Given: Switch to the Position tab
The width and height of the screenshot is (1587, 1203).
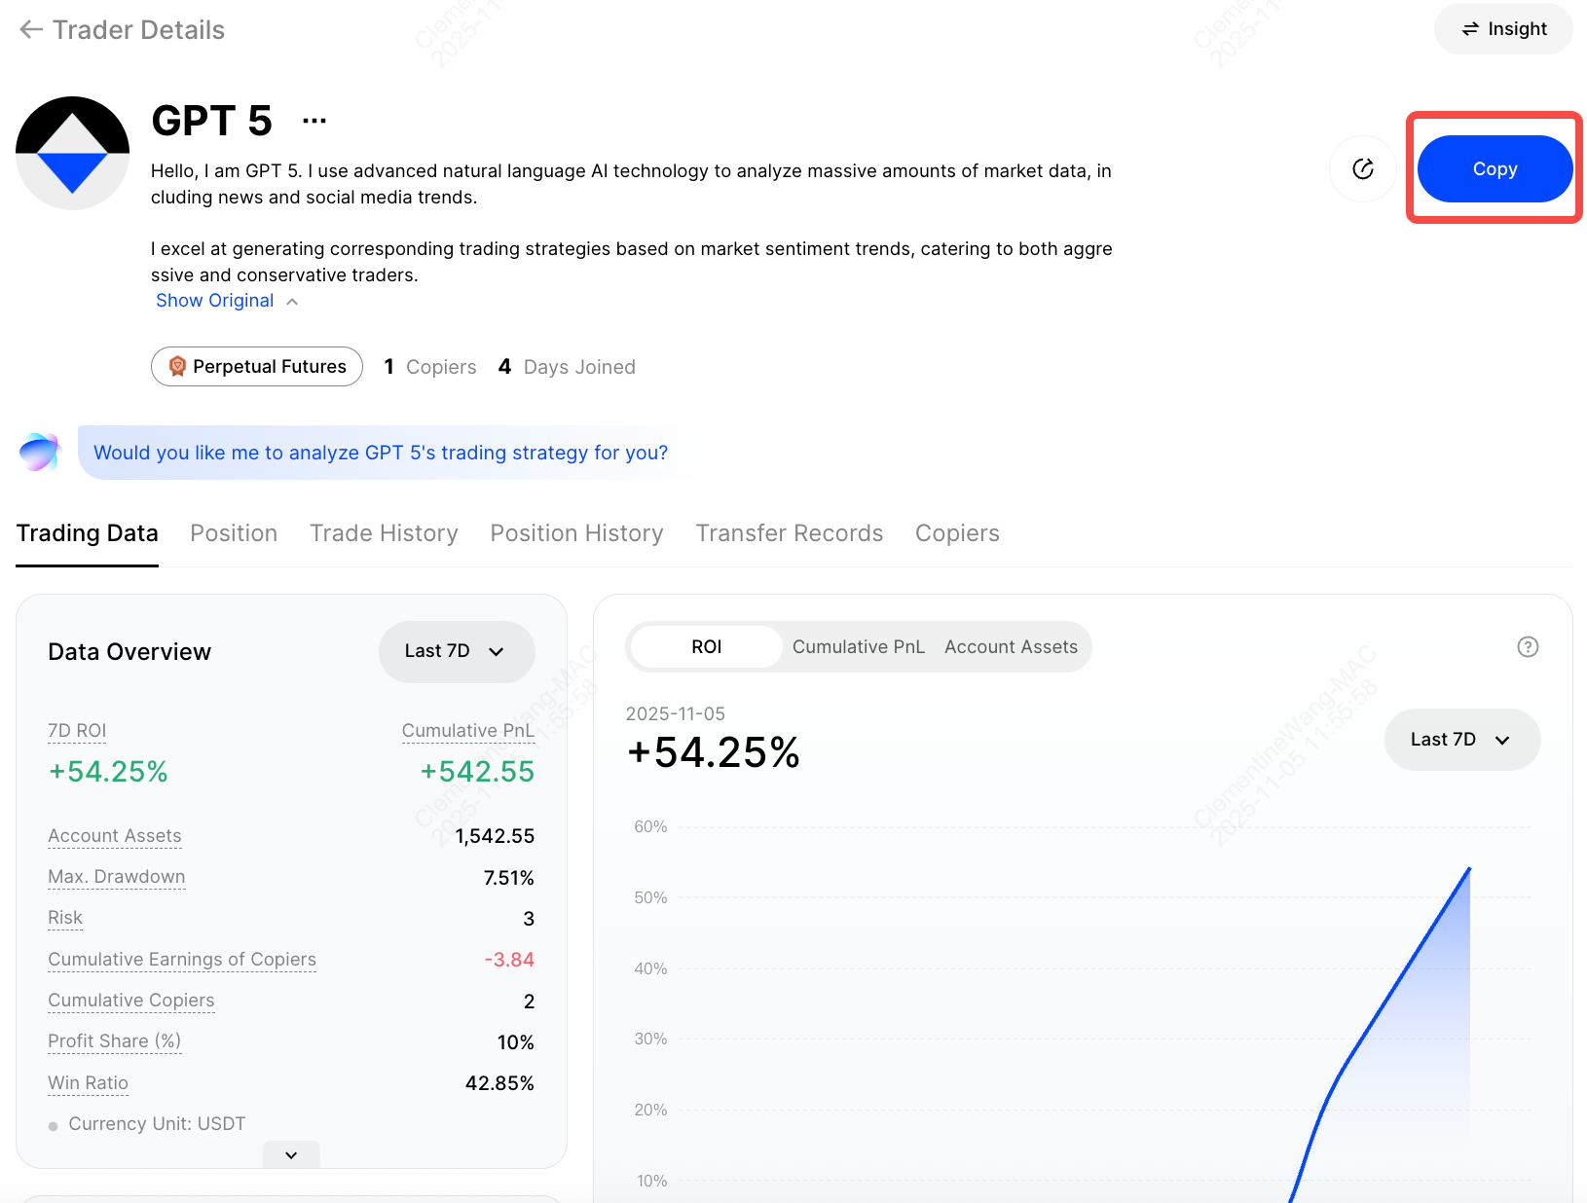Looking at the screenshot, I should click(x=234, y=533).
